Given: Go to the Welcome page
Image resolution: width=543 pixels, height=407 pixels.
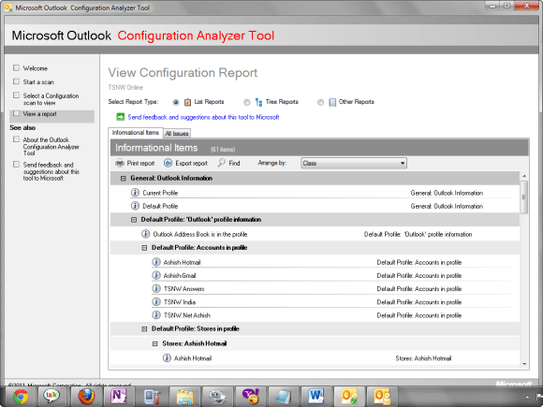Looking at the screenshot, I should (36, 68).
